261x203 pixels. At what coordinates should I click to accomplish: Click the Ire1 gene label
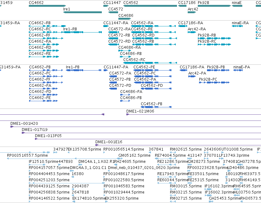[67, 9]
